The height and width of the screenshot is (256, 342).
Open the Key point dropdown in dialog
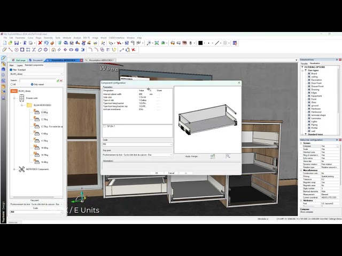[x=171, y=155]
